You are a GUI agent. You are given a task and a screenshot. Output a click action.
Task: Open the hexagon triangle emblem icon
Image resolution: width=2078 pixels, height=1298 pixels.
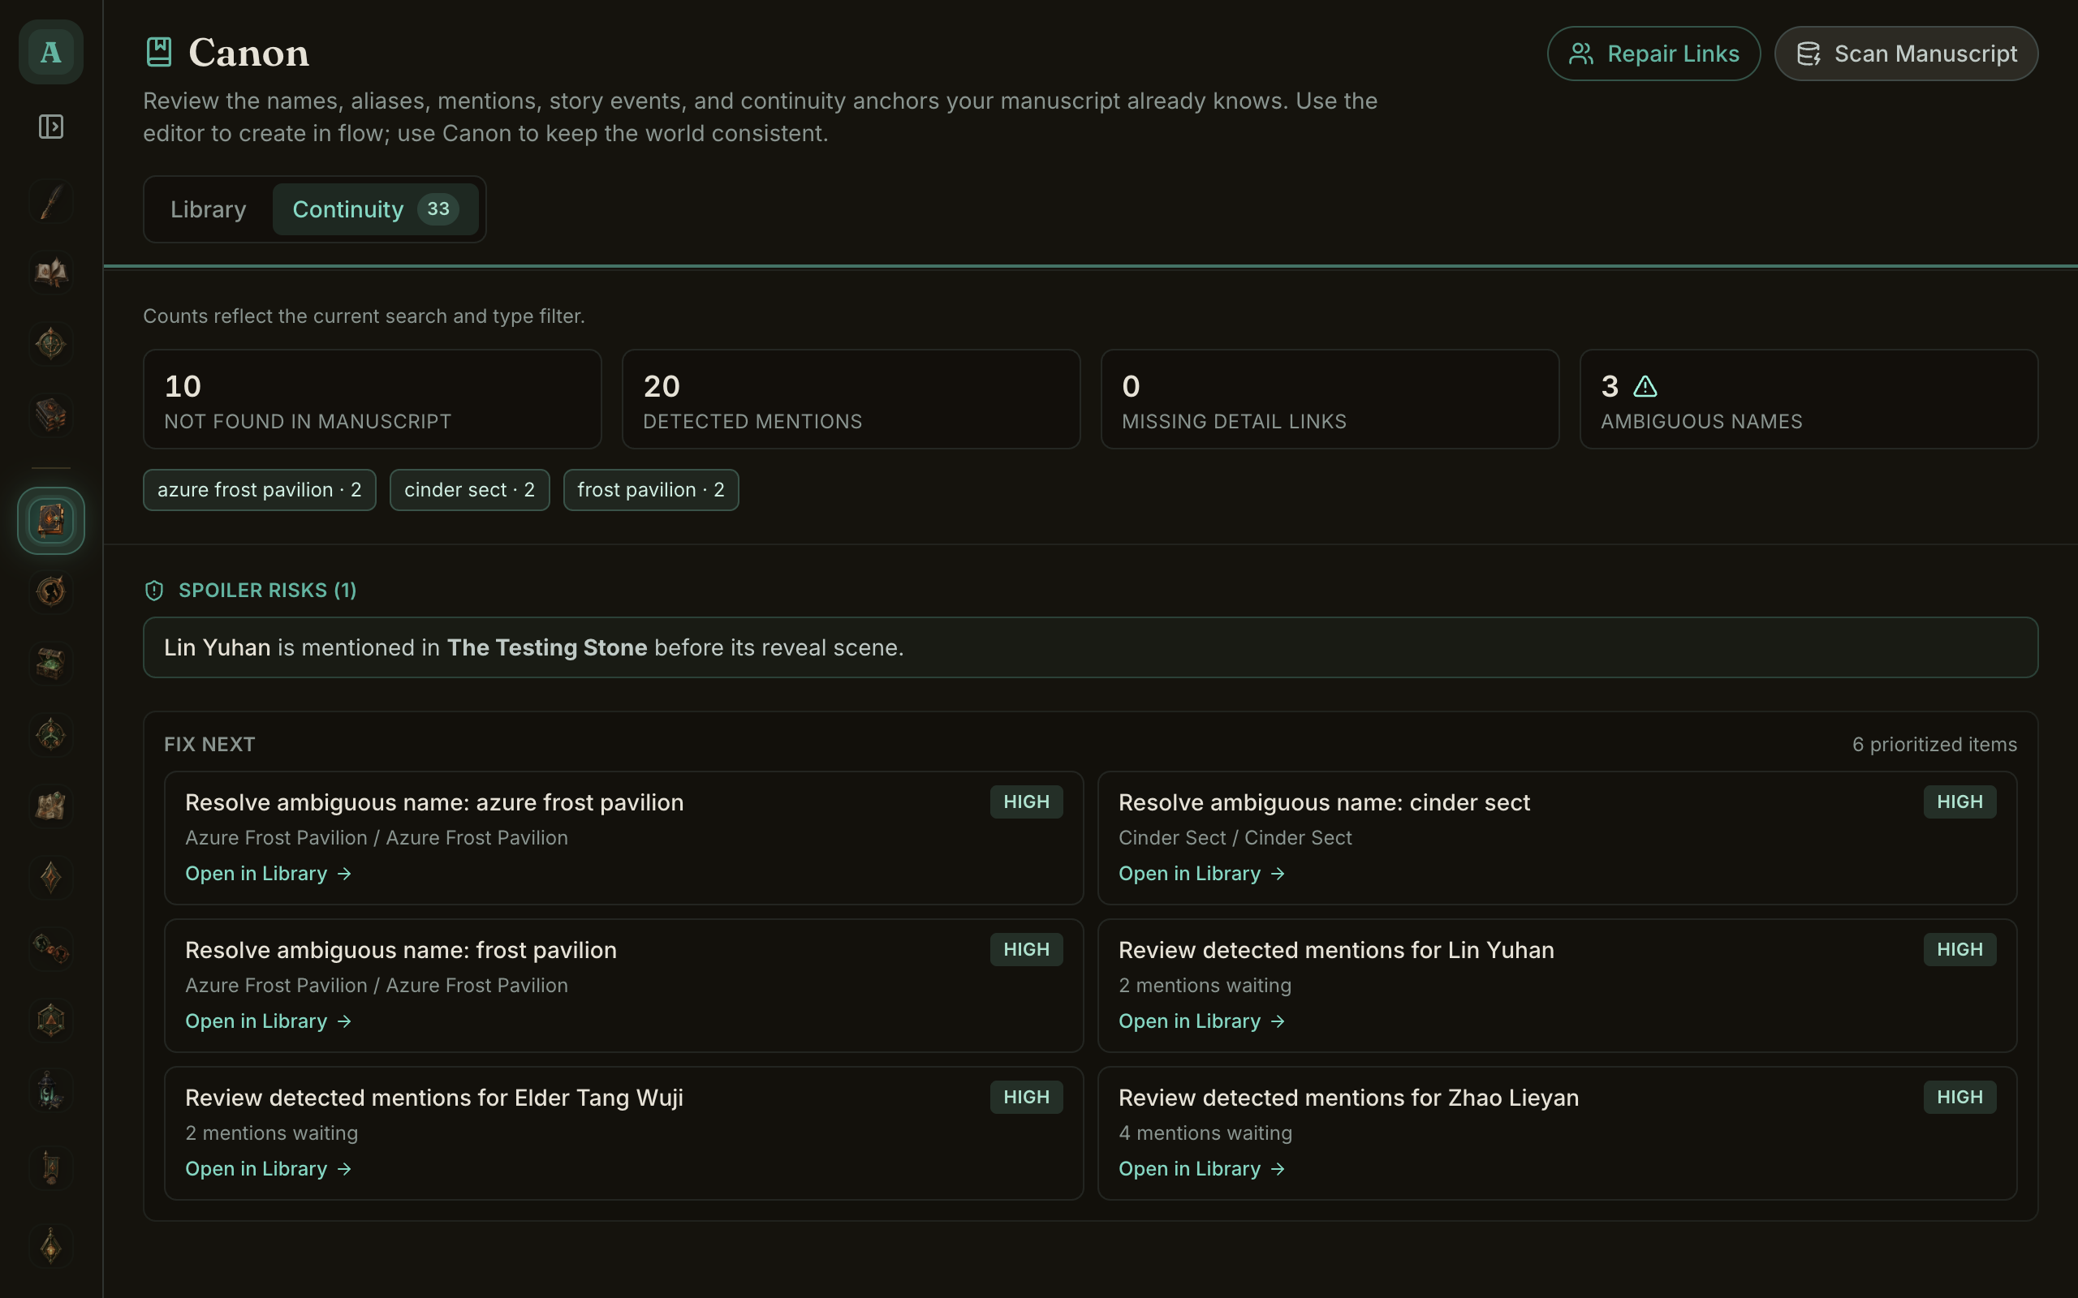point(50,1020)
